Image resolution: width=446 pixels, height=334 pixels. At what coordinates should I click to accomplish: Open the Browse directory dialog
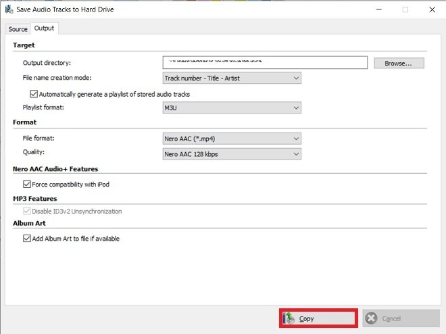point(399,63)
